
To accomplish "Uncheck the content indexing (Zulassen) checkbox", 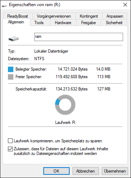I will (x=10, y=149).
